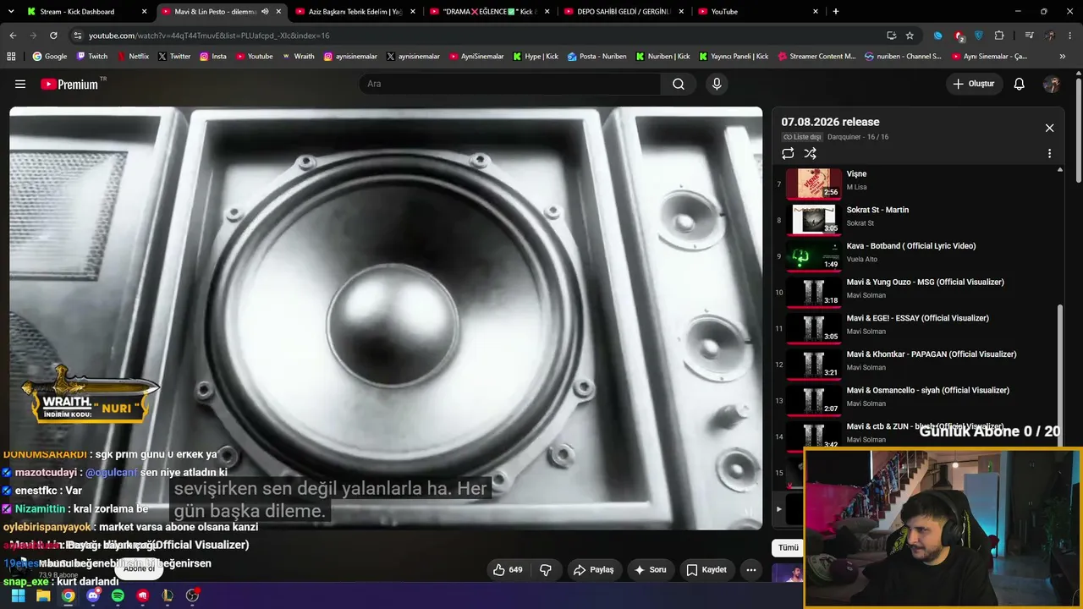Click the address bar URL
The image size is (1083, 609).
point(209,36)
